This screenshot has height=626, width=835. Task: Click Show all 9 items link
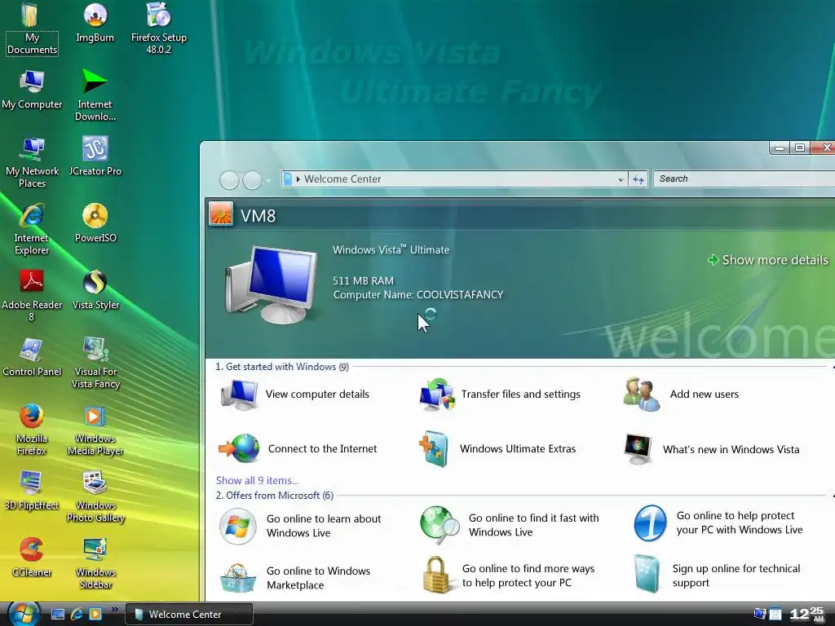coord(257,480)
